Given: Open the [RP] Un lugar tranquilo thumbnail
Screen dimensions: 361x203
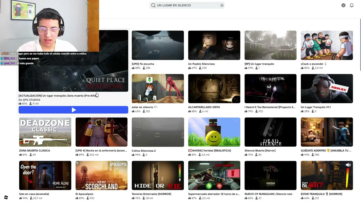Looking at the screenshot, I should click(270, 45).
